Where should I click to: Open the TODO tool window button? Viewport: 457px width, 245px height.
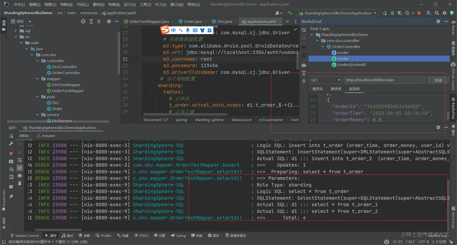pos(142,236)
